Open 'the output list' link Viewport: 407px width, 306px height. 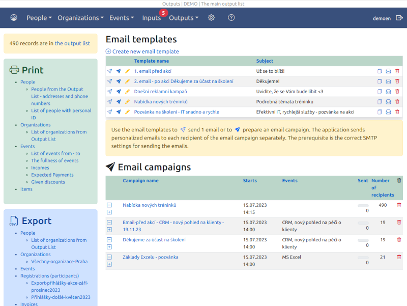72,43
